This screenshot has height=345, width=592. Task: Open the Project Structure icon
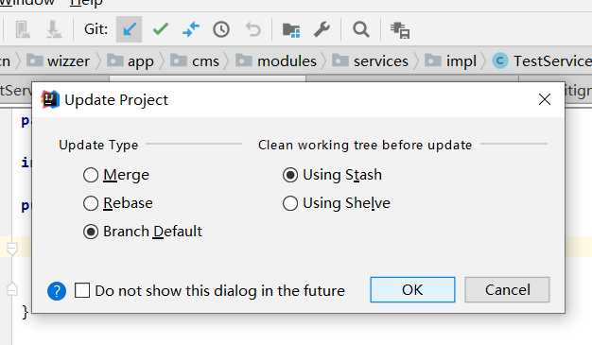[x=291, y=30]
